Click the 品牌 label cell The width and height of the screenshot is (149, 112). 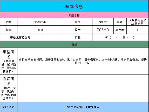(9, 22)
